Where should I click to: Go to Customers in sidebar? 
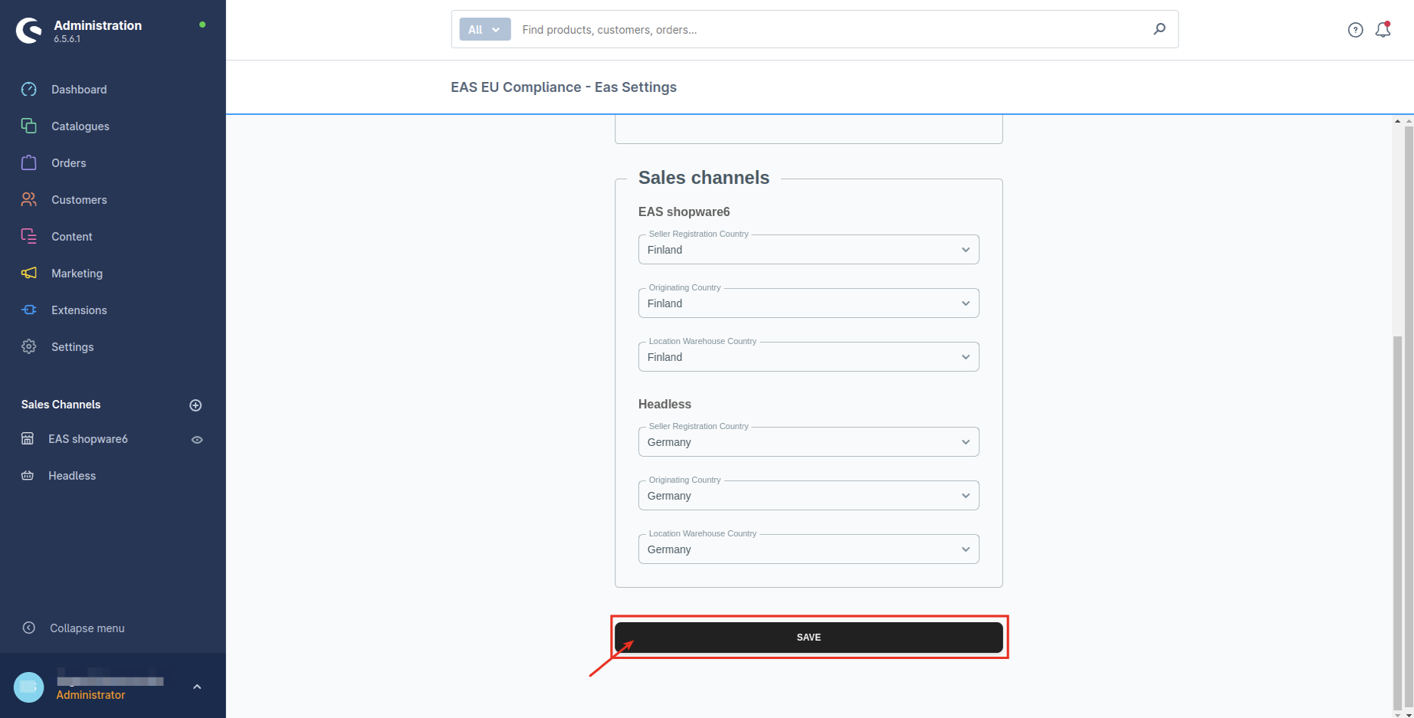point(79,200)
